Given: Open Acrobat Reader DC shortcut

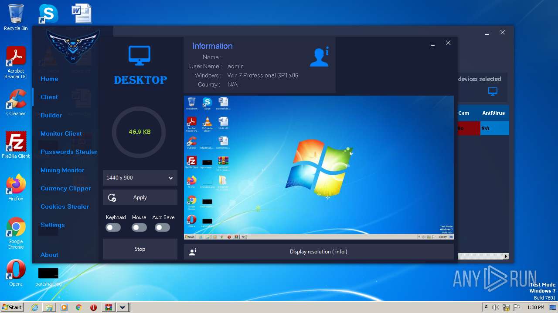Looking at the screenshot, I should [16, 63].
